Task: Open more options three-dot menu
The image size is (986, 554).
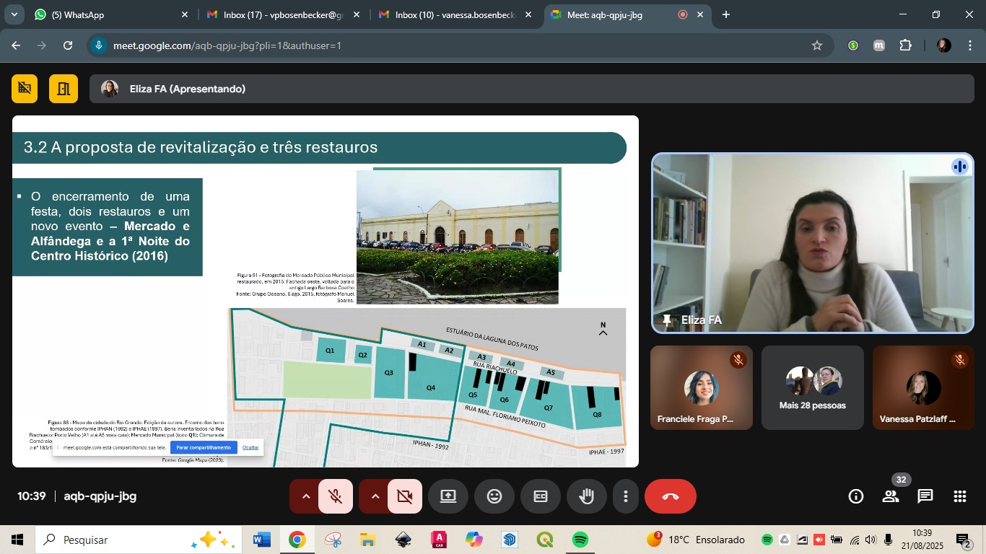Action: tap(626, 496)
